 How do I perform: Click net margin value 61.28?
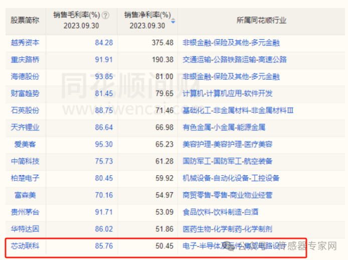click(x=164, y=161)
